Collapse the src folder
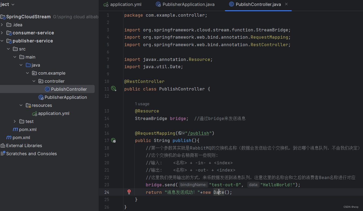The width and height of the screenshot is (363, 211). pos(8,49)
